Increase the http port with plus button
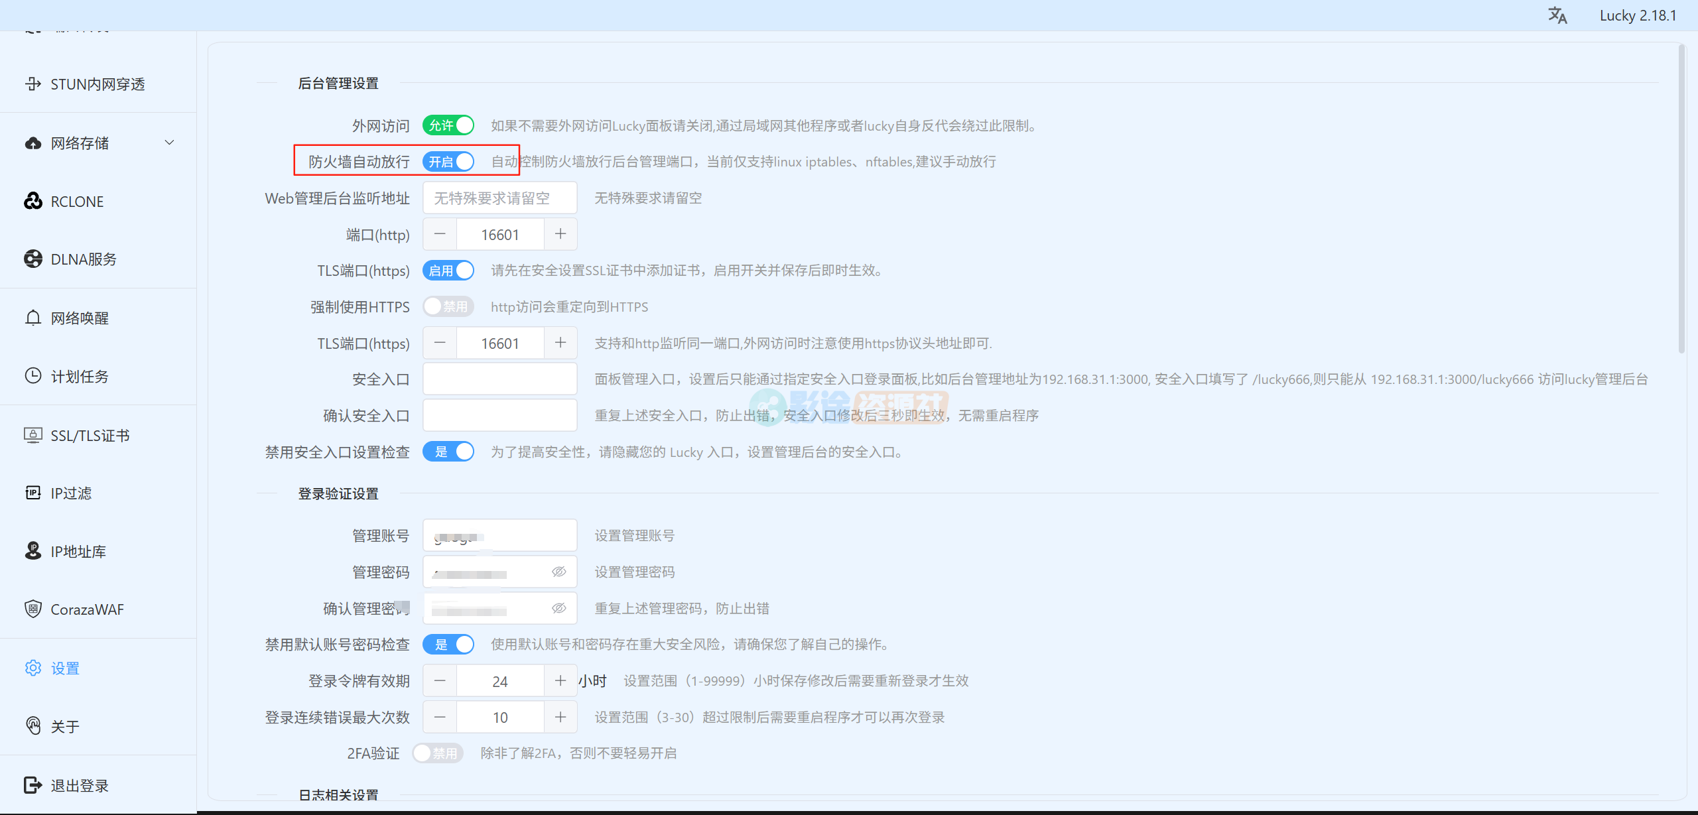This screenshot has height=815, width=1698. coord(560,233)
